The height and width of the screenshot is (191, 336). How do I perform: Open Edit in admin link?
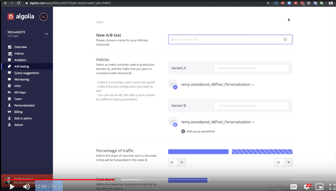23,118
